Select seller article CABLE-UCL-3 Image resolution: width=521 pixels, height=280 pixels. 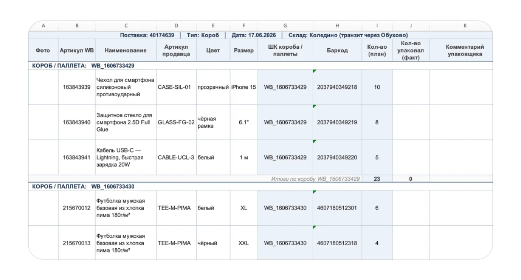(x=177, y=157)
